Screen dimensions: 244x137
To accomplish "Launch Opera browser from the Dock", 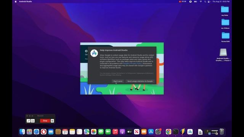I will [43, 132].
